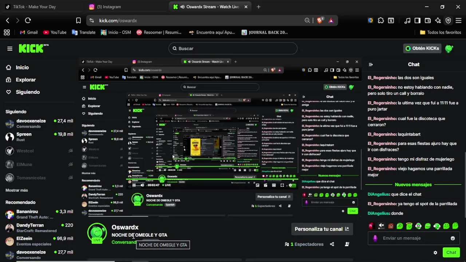Open the browser main menu hamburger

coord(458,21)
